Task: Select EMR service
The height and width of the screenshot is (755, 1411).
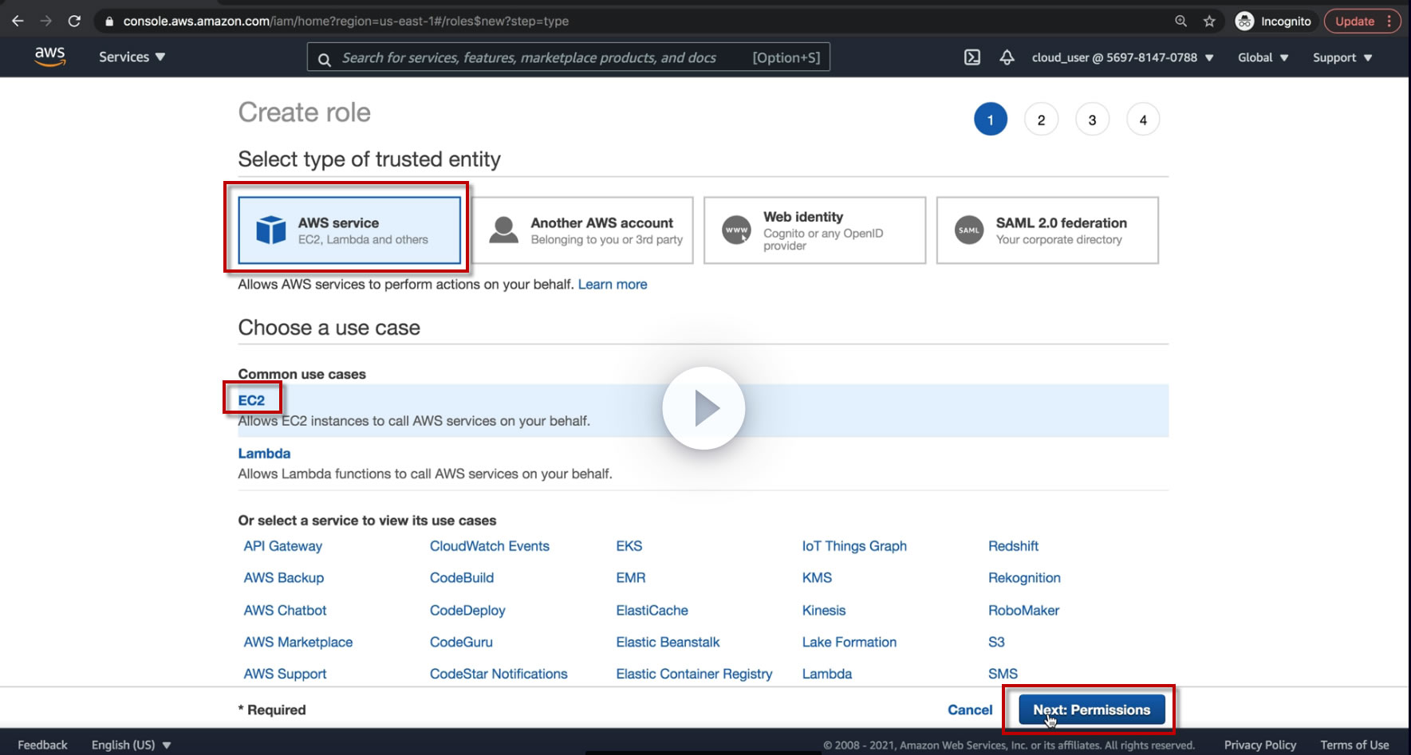Action: pyautogui.click(x=631, y=578)
